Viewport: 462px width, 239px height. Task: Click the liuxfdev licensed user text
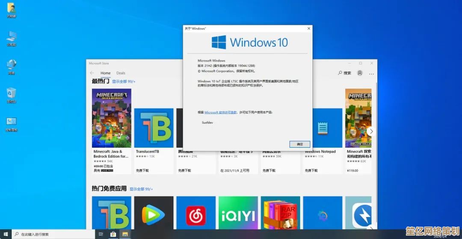[207, 122]
